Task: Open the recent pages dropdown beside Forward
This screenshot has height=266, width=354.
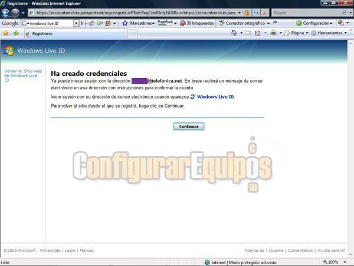Action: click(23, 13)
